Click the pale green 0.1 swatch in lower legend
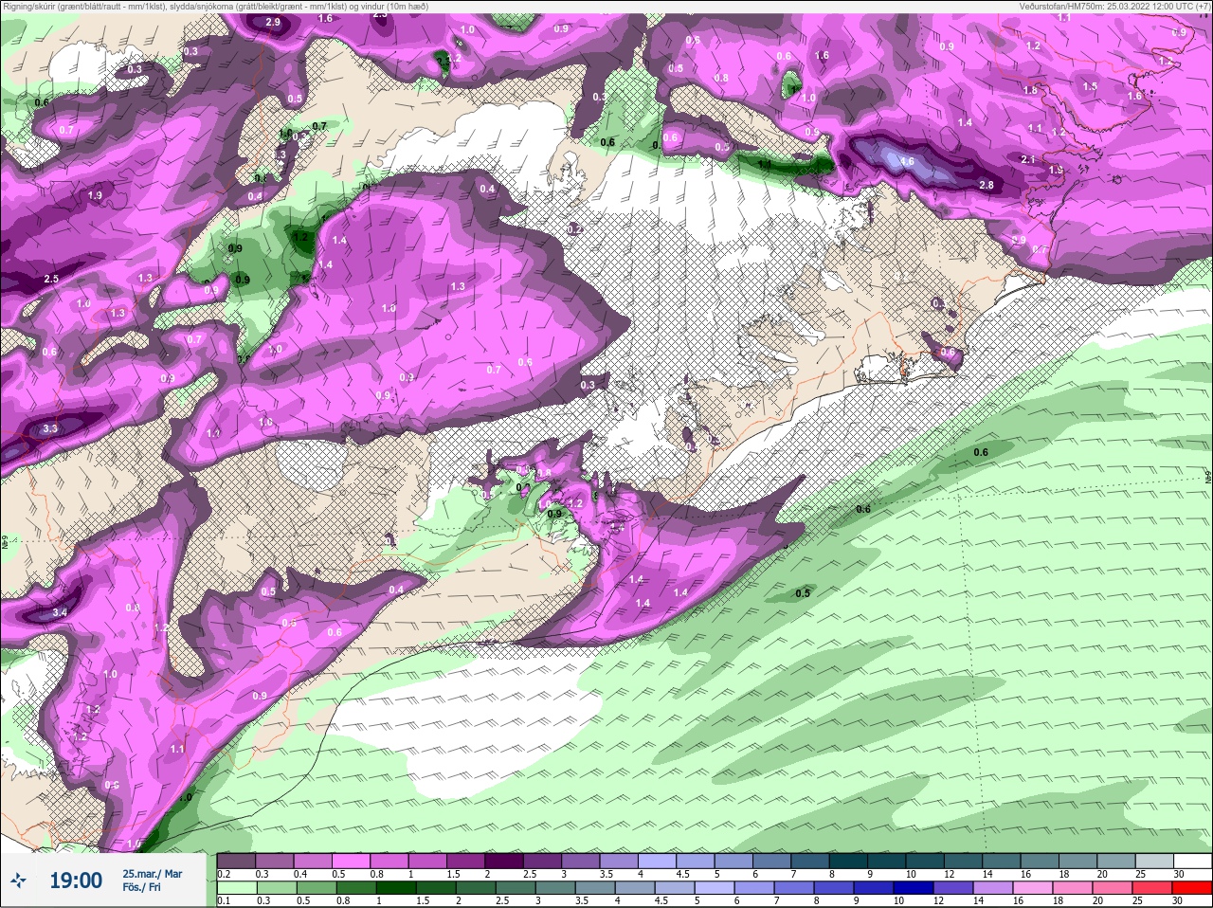Image resolution: width=1213 pixels, height=908 pixels. pyautogui.click(x=236, y=888)
